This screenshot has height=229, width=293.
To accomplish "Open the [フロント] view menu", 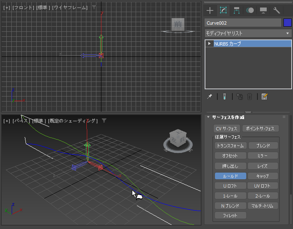I will 23,8.
